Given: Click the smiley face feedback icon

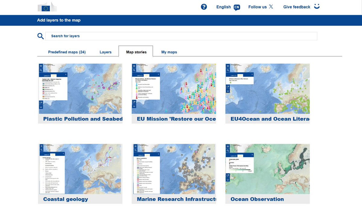Looking at the screenshot, I should pyautogui.click(x=316, y=6).
